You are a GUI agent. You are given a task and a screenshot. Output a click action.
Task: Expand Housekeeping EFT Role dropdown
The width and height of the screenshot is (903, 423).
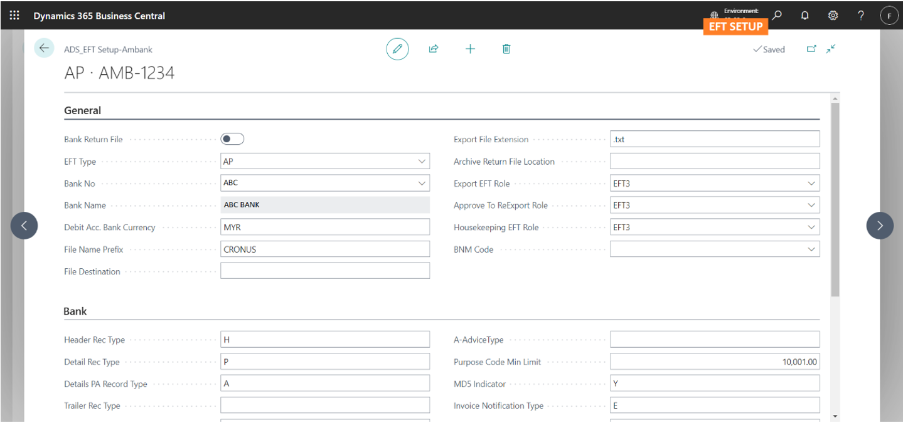click(811, 227)
